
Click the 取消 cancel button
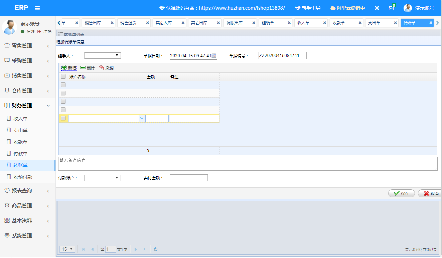coord(430,193)
